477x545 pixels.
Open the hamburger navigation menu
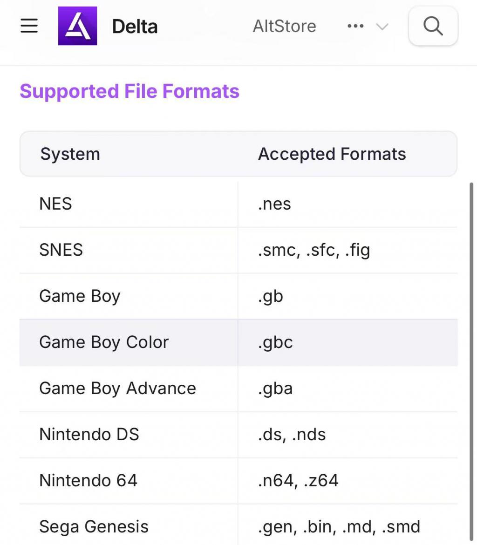tap(29, 26)
